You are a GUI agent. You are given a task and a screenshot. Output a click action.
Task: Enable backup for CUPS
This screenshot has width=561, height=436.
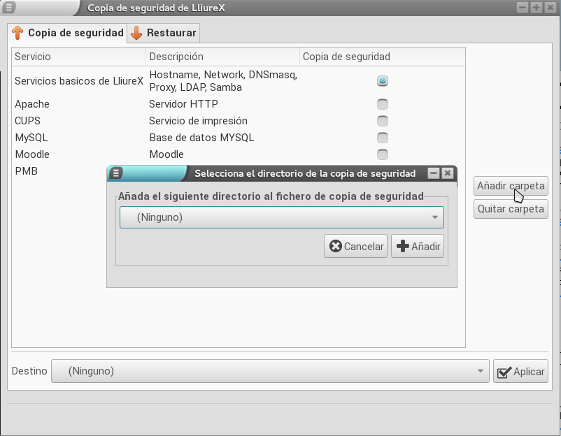point(383,121)
